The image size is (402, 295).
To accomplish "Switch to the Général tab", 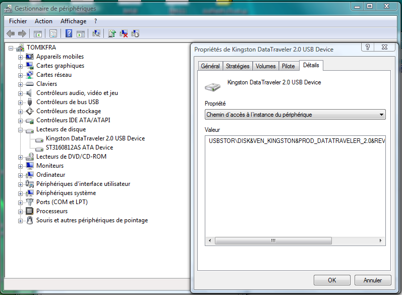I will click(x=210, y=66).
